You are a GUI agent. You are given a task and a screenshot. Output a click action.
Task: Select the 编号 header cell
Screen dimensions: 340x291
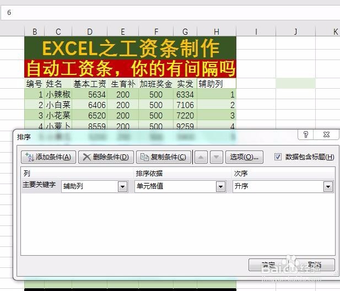(x=35, y=83)
